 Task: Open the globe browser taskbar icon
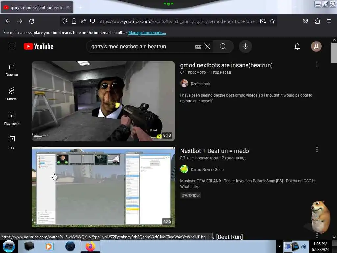coord(70,246)
